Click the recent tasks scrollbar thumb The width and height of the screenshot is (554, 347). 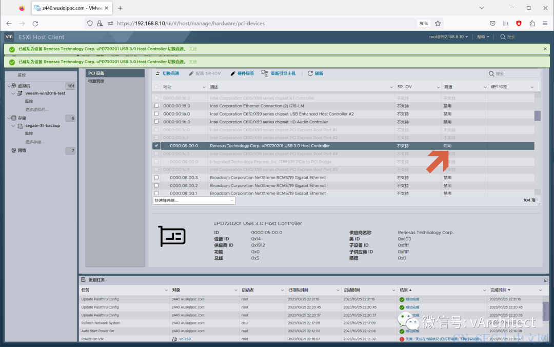coord(546,311)
